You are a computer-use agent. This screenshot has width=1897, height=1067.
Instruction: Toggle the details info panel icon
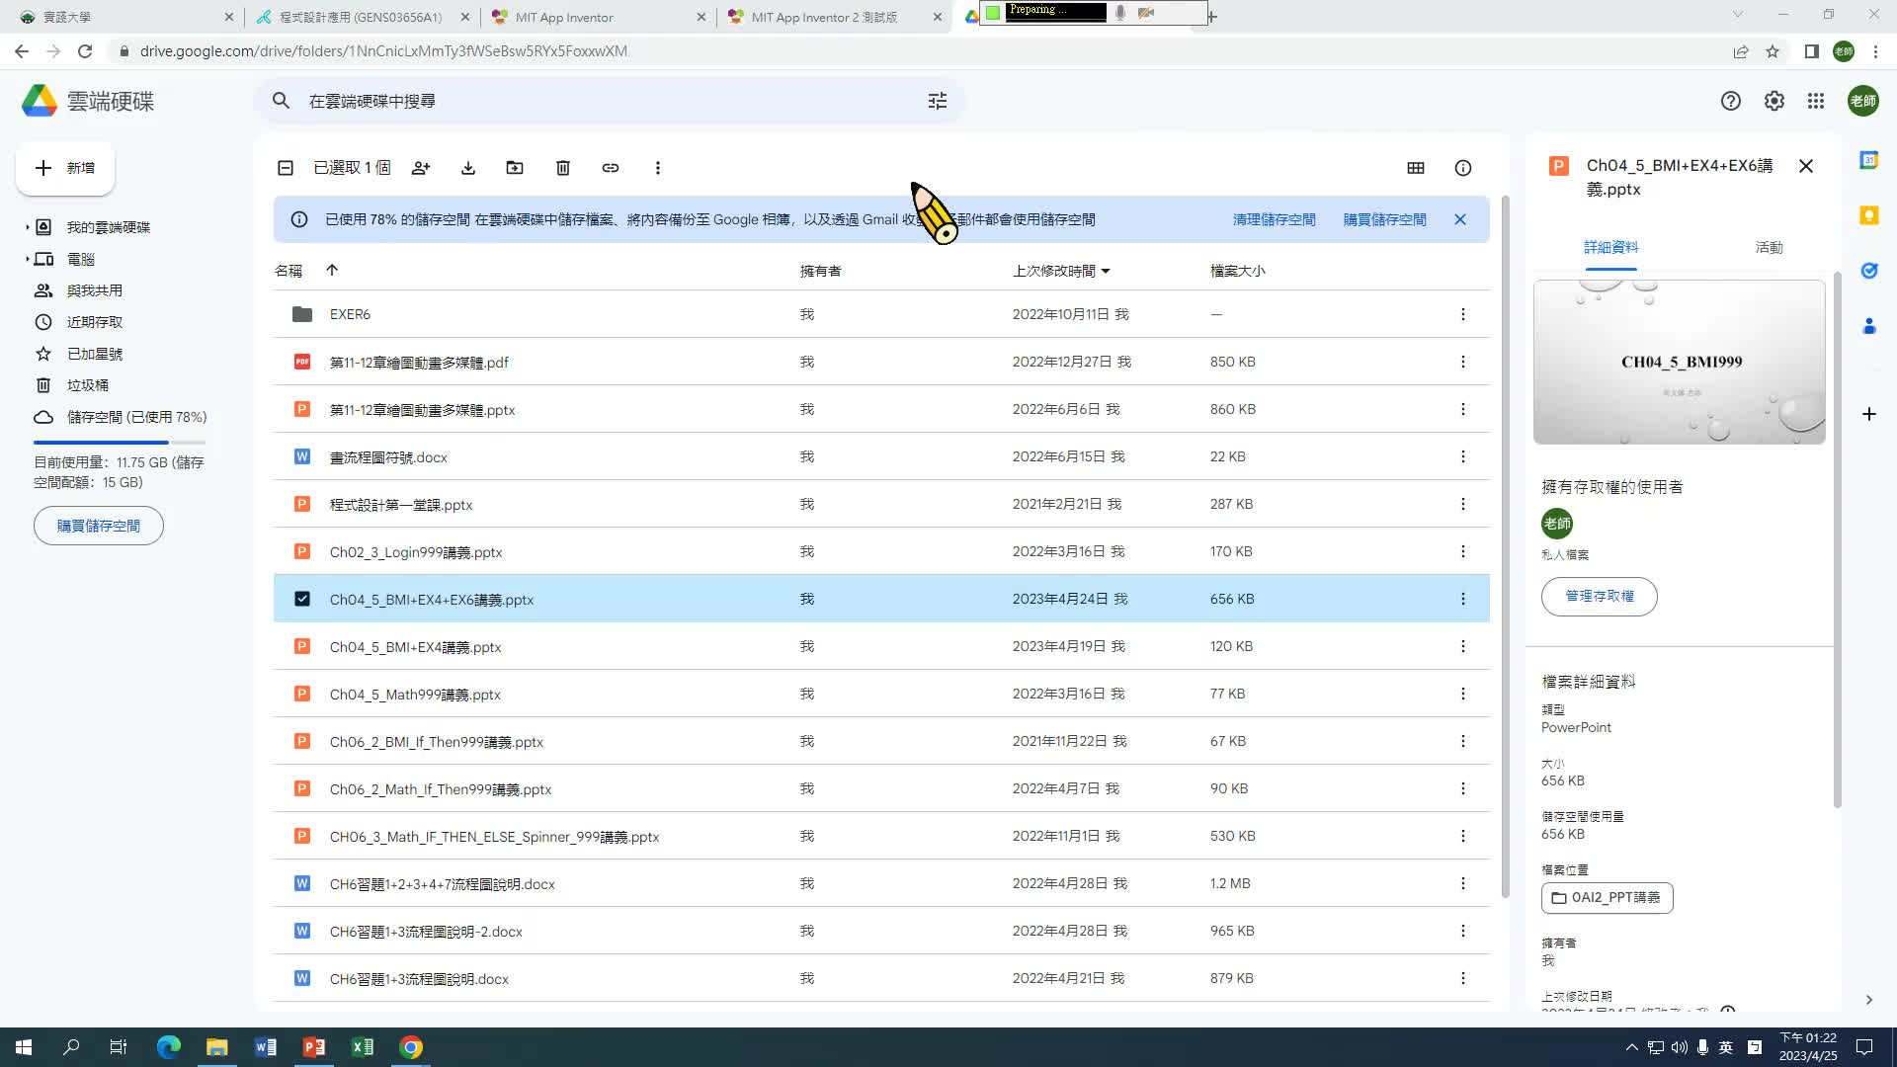[x=1463, y=168]
